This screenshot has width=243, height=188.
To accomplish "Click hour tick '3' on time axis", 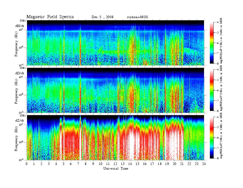I will click(49, 164).
